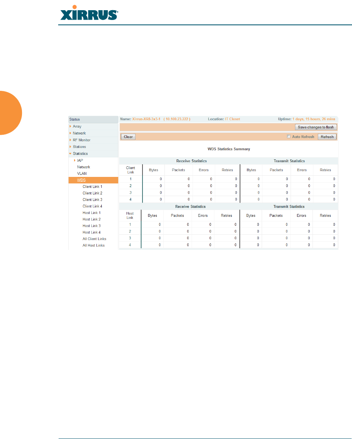The height and width of the screenshot is (439, 352).
Task: Enable the Auto Refresh checkbox
Action: pyautogui.click(x=289, y=137)
